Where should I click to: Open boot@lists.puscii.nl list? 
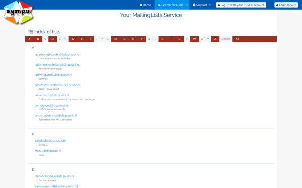click(x=48, y=151)
